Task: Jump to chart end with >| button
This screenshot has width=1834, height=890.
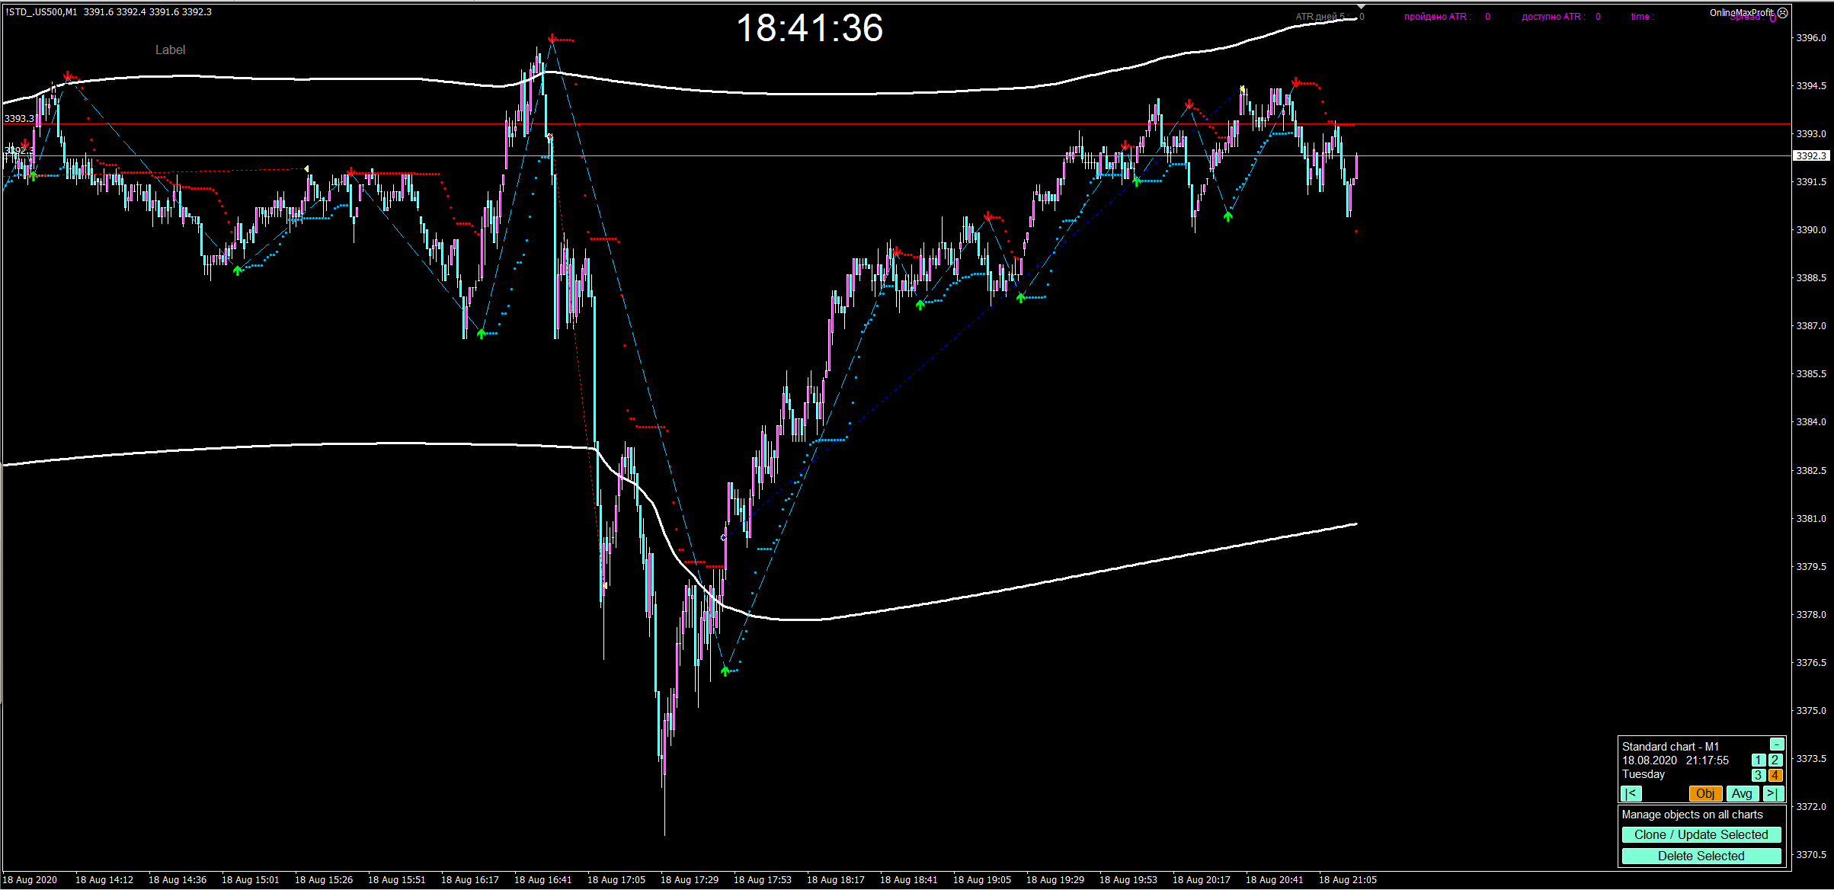Action: point(1773,793)
